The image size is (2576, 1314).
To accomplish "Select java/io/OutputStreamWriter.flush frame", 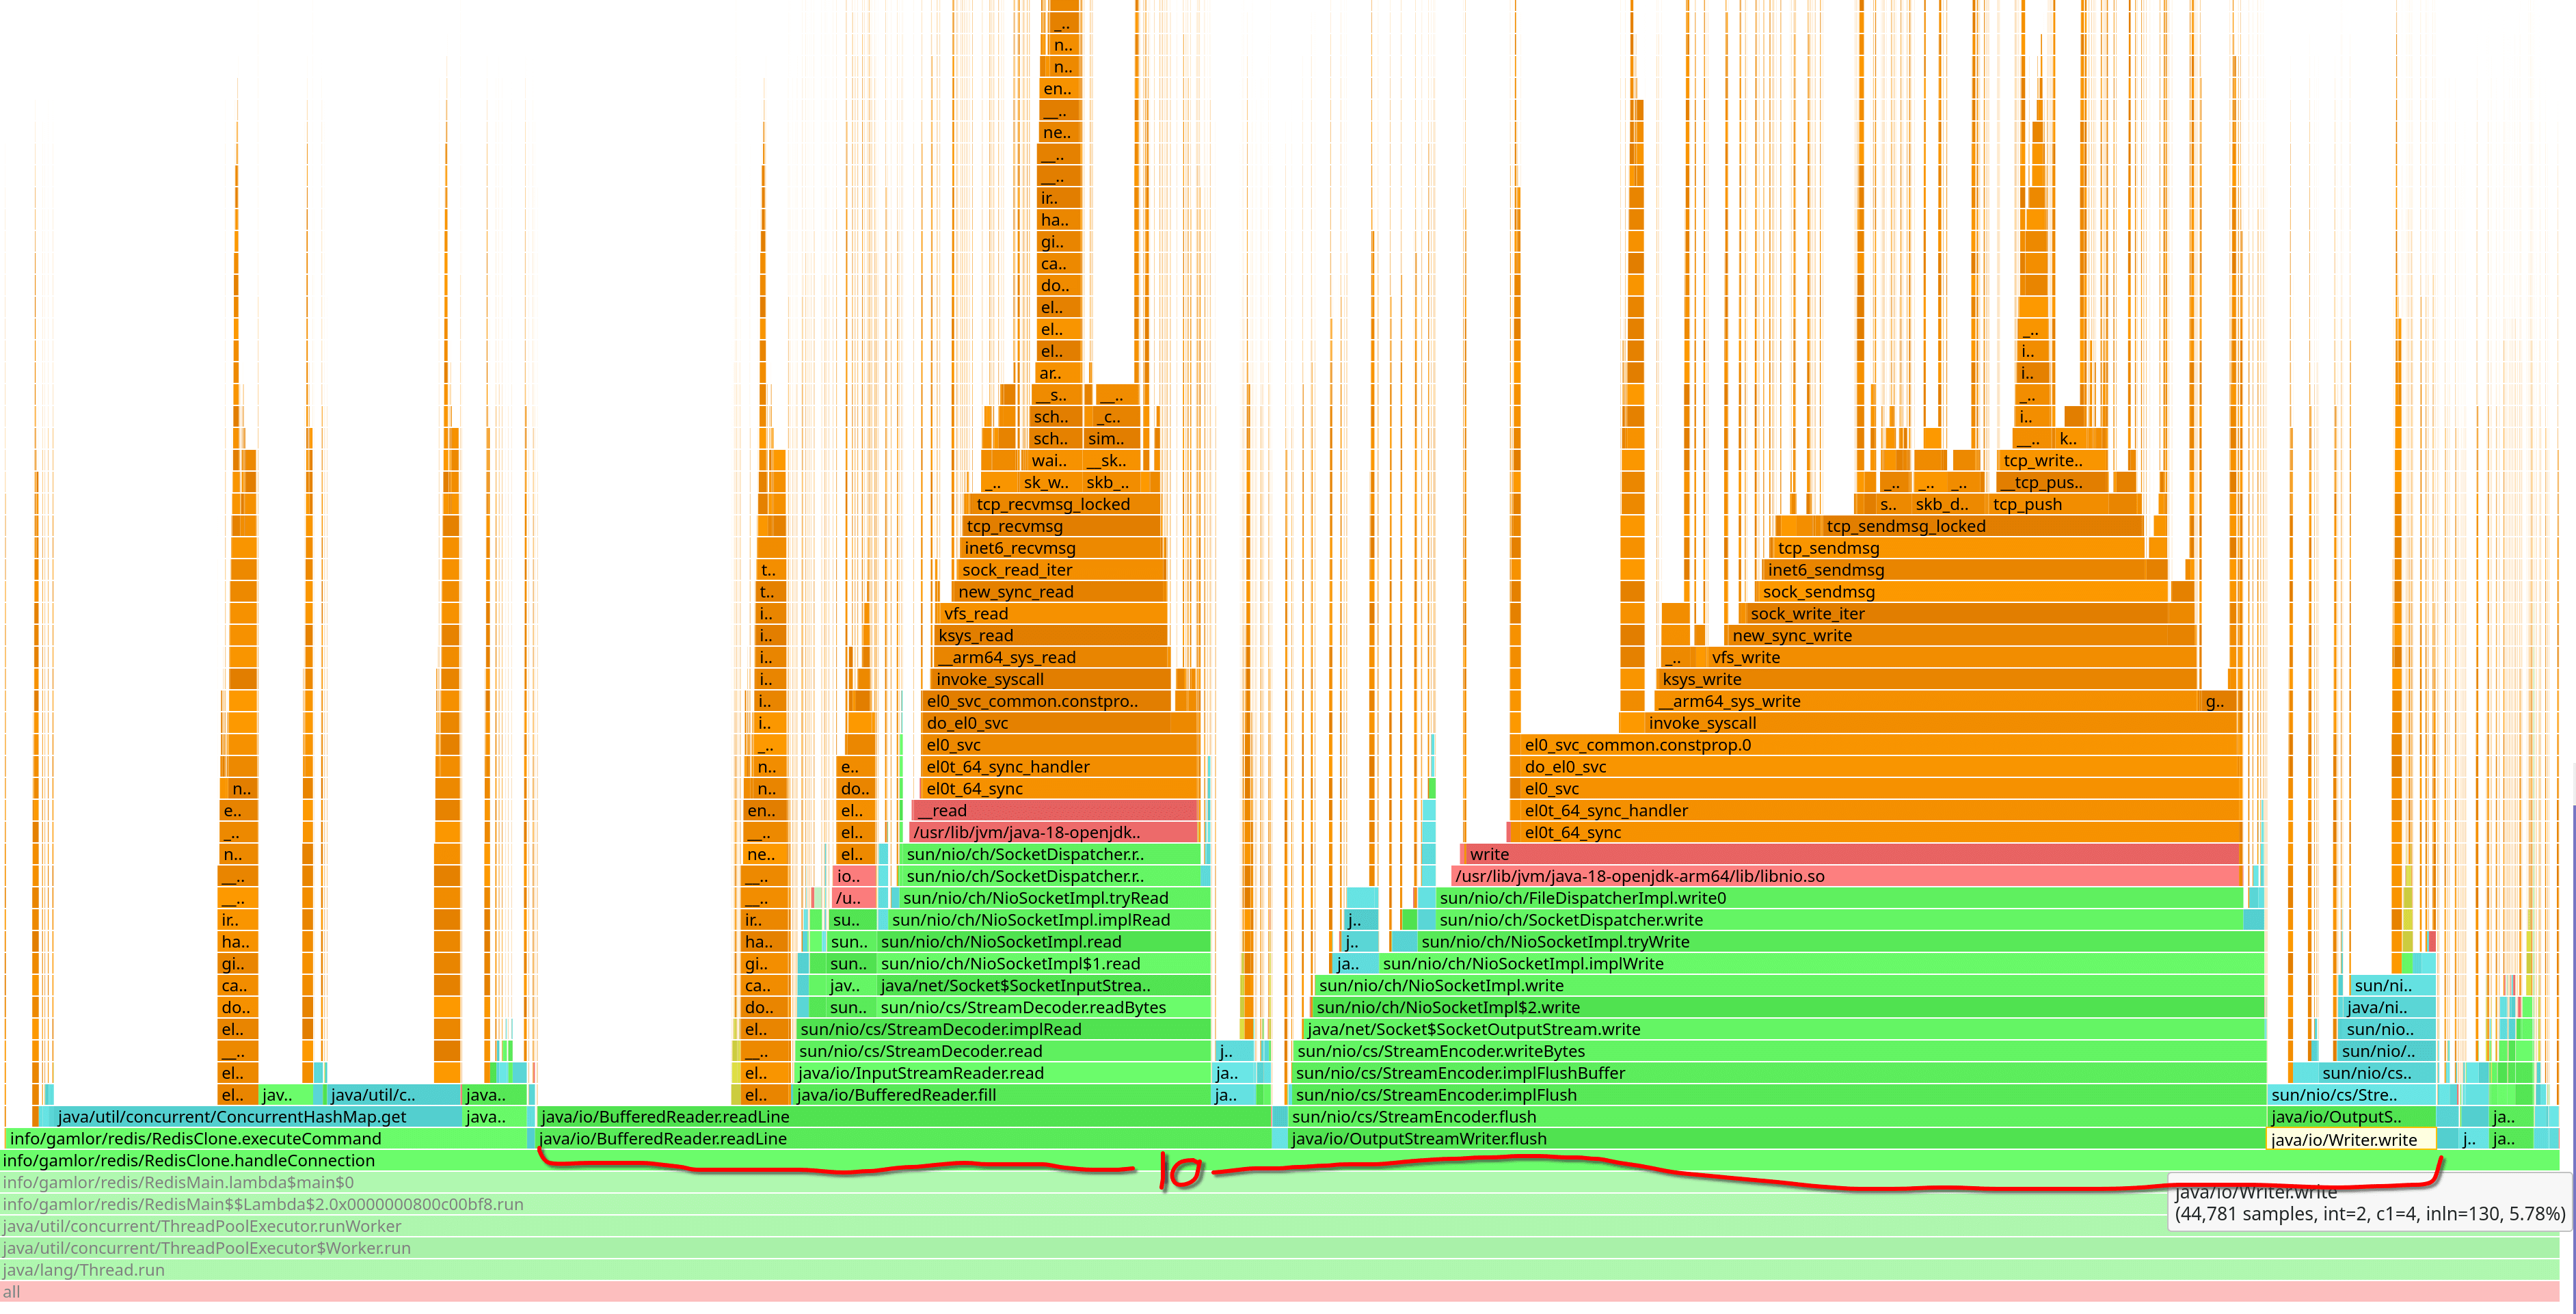I will (x=1777, y=1139).
